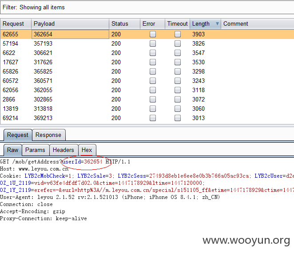
Task: Toggle Timeout checkbox for request 60572
Action: pyautogui.click(x=178, y=81)
